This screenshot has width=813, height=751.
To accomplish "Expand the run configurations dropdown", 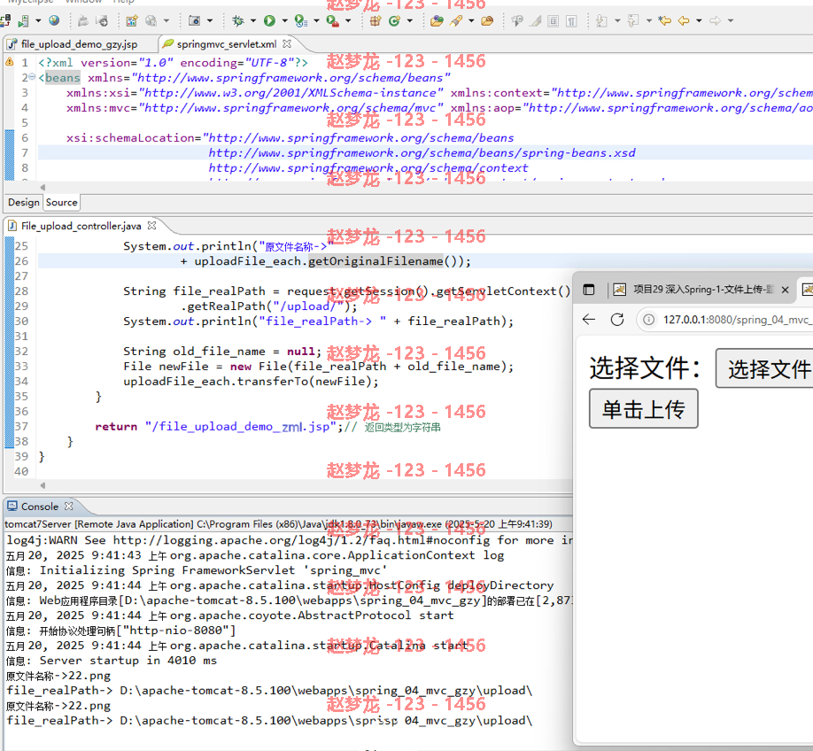I will pyautogui.click(x=284, y=20).
